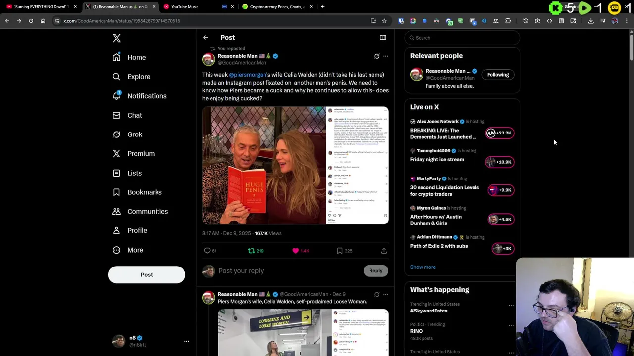Click the X search field

(x=463, y=38)
